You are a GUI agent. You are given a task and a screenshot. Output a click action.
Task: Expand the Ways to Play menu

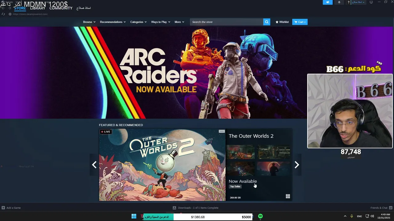(160, 22)
